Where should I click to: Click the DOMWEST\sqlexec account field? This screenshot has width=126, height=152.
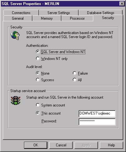coord(97,114)
